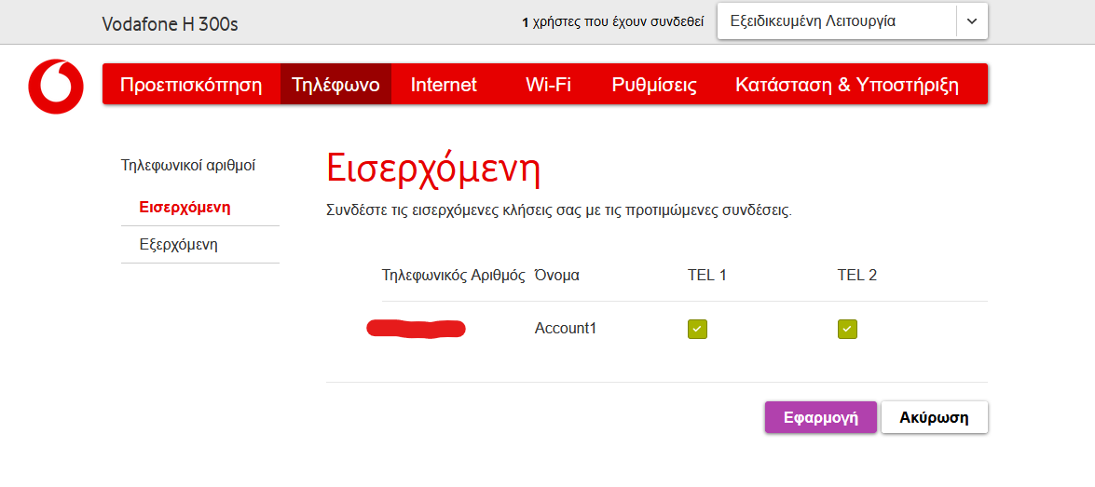Open the Wi-Fi tab

pos(548,85)
